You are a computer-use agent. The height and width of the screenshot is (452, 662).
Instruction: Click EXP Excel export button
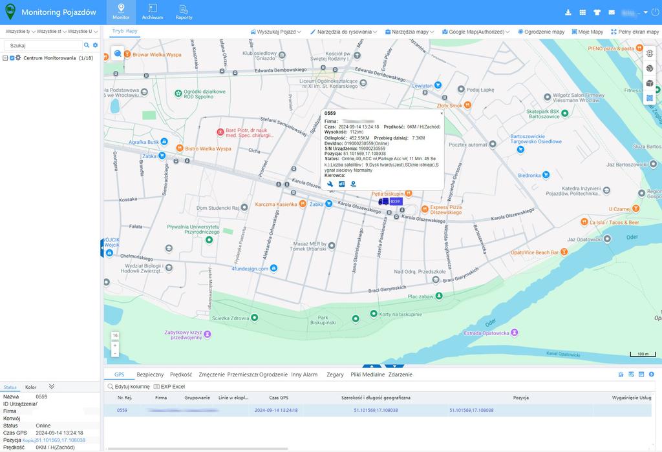coord(169,386)
